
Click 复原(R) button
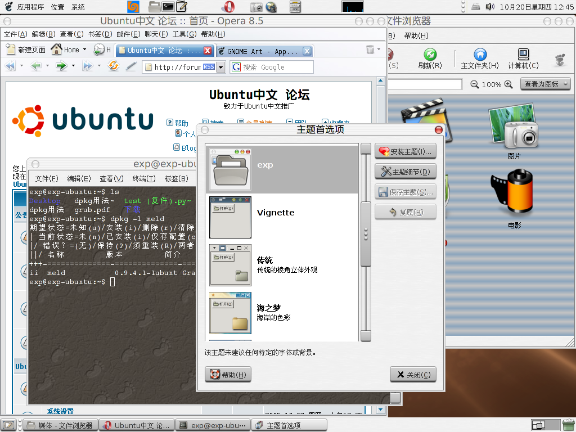pos(406,212)
